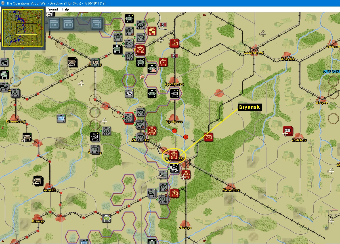Select the black HQ counter 3-2
The height and width of the screenshot is (244, 340).
point(95,137)
